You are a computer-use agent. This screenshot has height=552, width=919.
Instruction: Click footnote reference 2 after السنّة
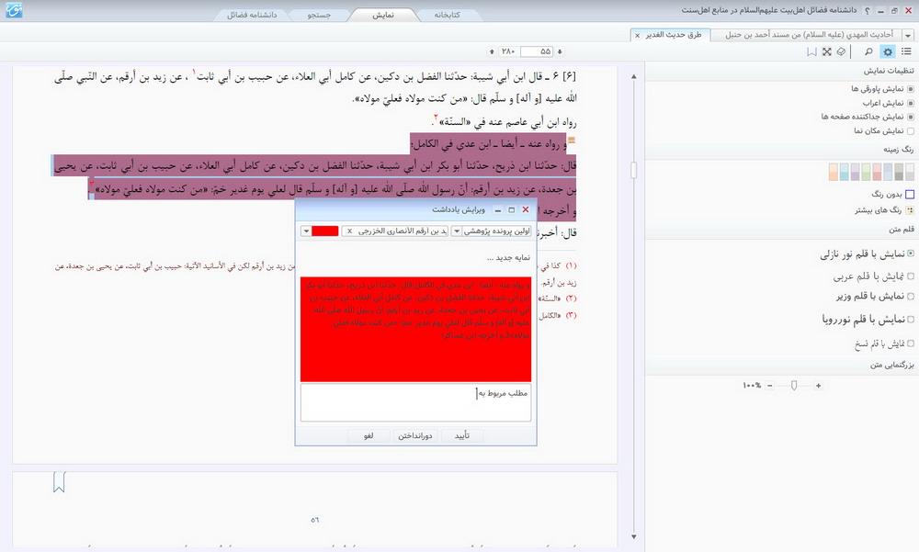click(436, 118)
